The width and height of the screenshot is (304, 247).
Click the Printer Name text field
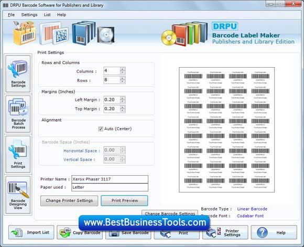pos(110,179)
